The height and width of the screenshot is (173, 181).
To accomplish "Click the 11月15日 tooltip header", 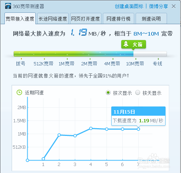I will 138,112.
